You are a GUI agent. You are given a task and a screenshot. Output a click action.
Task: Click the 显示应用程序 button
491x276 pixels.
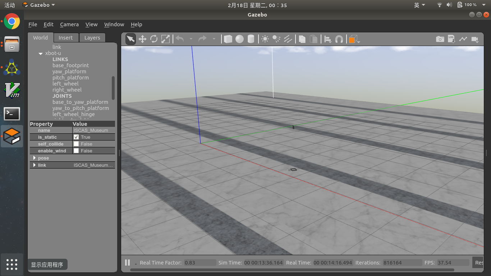(x=47, y=264)
